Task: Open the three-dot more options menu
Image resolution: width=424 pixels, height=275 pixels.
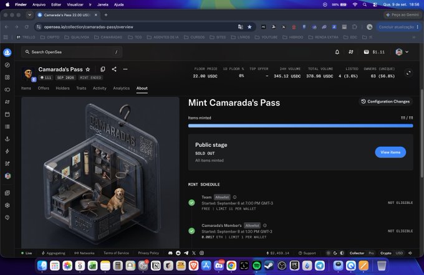Action: point(125,69)
